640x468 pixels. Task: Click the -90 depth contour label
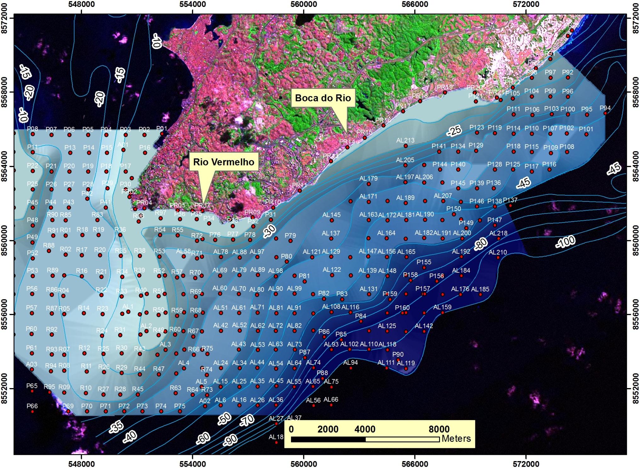click(230, 440)
